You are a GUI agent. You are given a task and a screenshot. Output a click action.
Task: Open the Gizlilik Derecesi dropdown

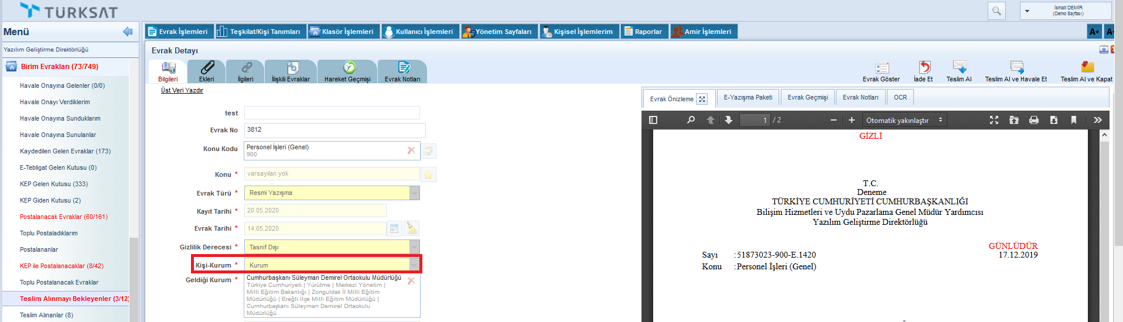pos(414,247)
